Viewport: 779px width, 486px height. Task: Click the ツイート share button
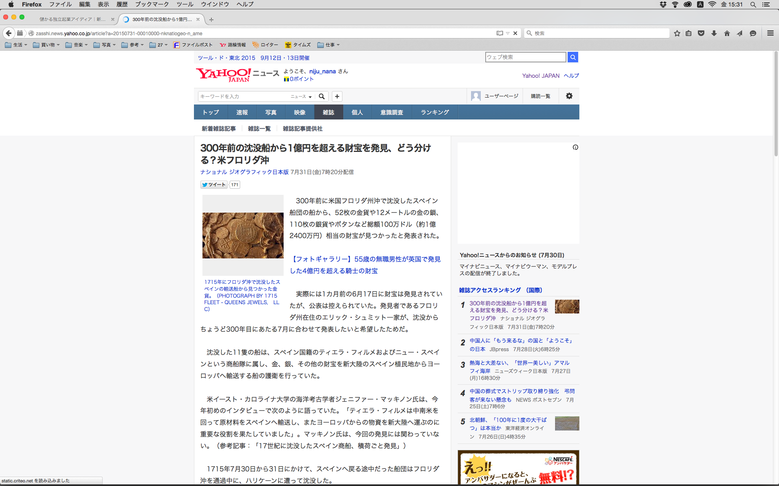(214, 185)
